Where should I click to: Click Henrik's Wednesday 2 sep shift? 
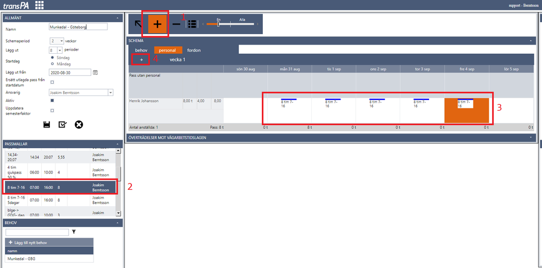pos(377,104)
